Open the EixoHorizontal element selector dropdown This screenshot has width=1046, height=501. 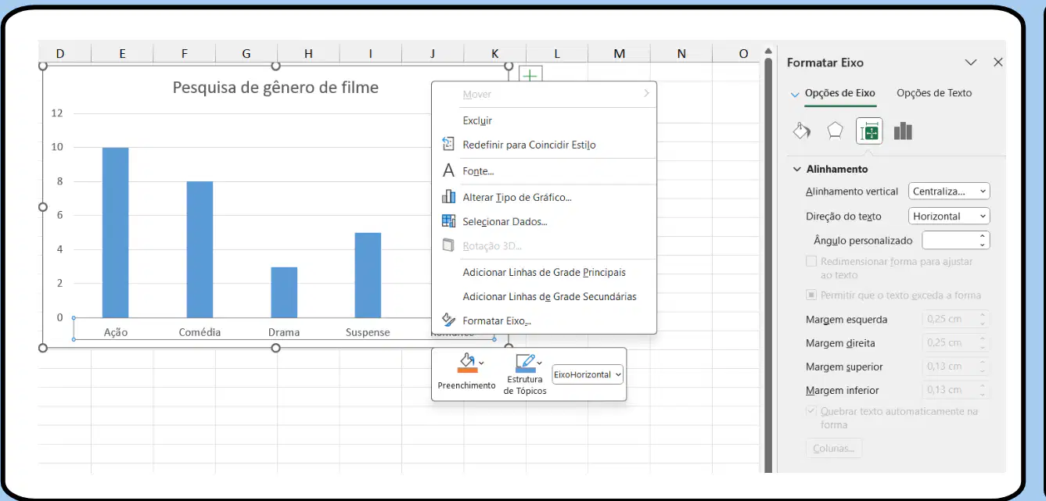coord(588,374)
